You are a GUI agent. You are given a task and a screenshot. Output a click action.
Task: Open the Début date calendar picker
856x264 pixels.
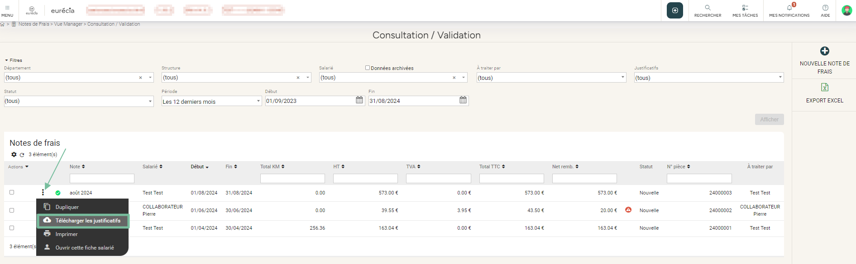[359, 100]
